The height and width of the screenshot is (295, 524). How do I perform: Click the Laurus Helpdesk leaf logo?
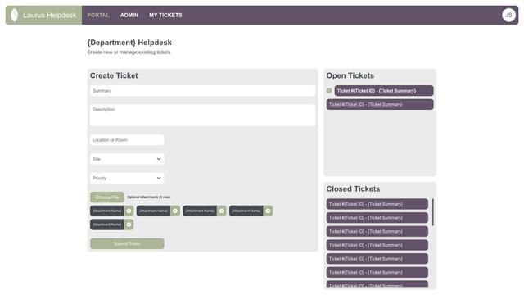pyautogui.click(x=14, y=15)
